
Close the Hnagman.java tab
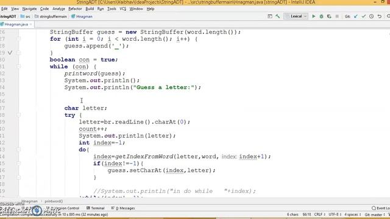tap(31, 24)
